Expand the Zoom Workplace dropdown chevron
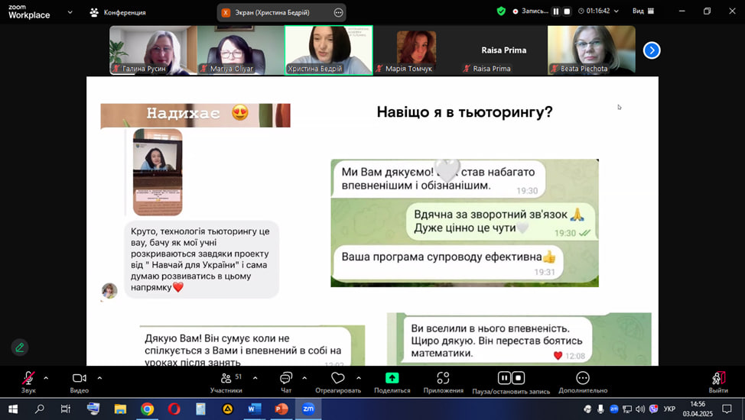The image size is (745, 420). tap(70, 12)
